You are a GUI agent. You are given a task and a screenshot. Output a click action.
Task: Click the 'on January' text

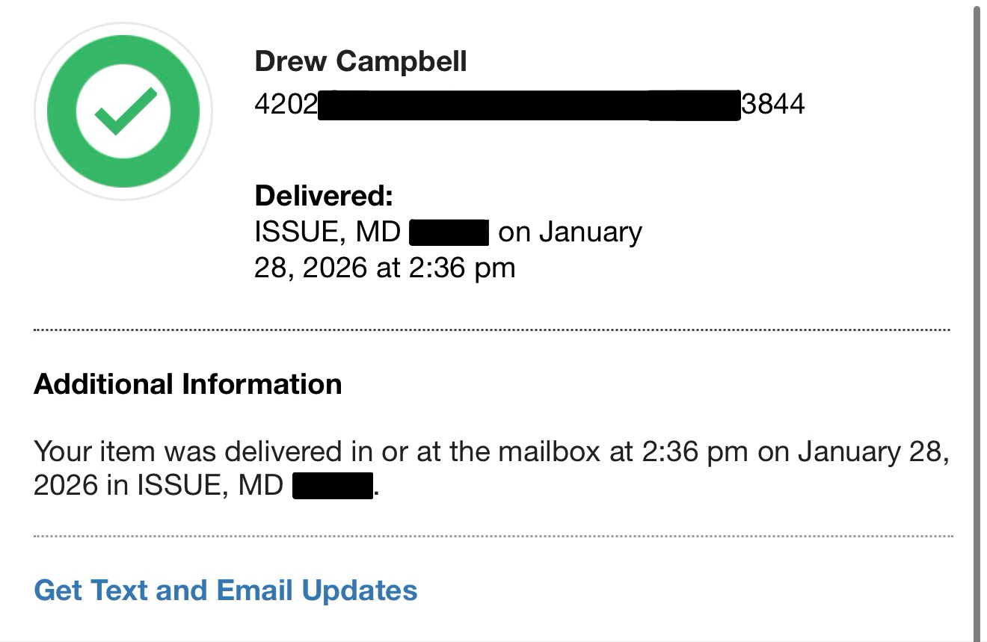pyautogui.click(x=570, y=232)
